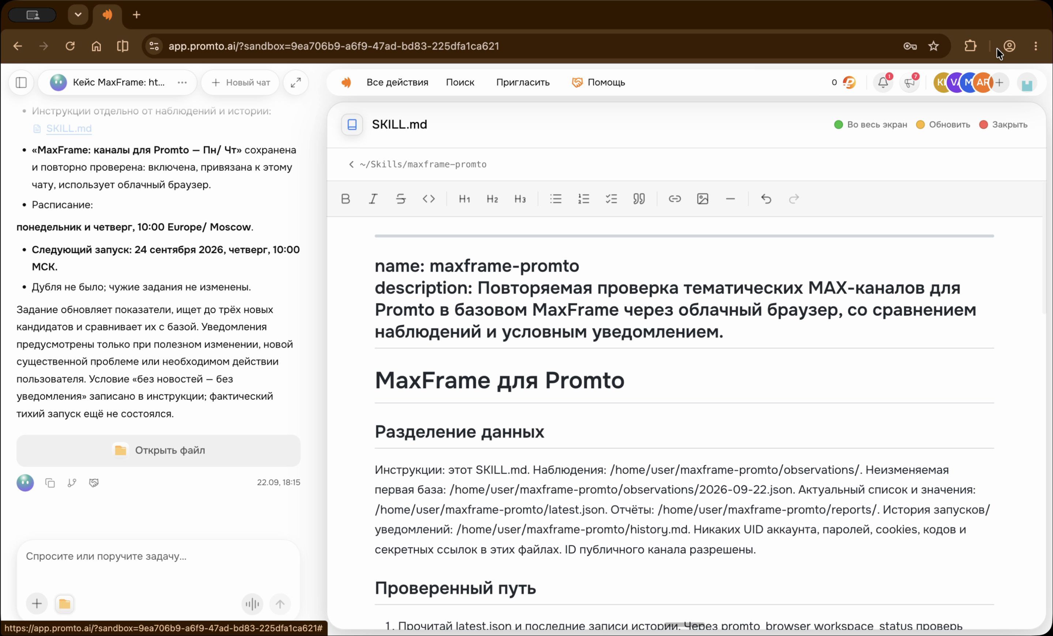Set Heading 3 style
The width and height of the screenshot is (1053, 636).
tap(520, 198)
